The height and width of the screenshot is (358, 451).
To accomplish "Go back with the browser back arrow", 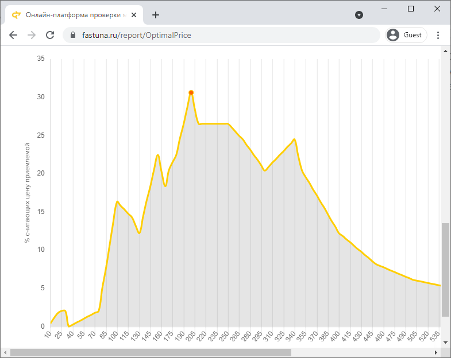I will [x=13, y=35].
